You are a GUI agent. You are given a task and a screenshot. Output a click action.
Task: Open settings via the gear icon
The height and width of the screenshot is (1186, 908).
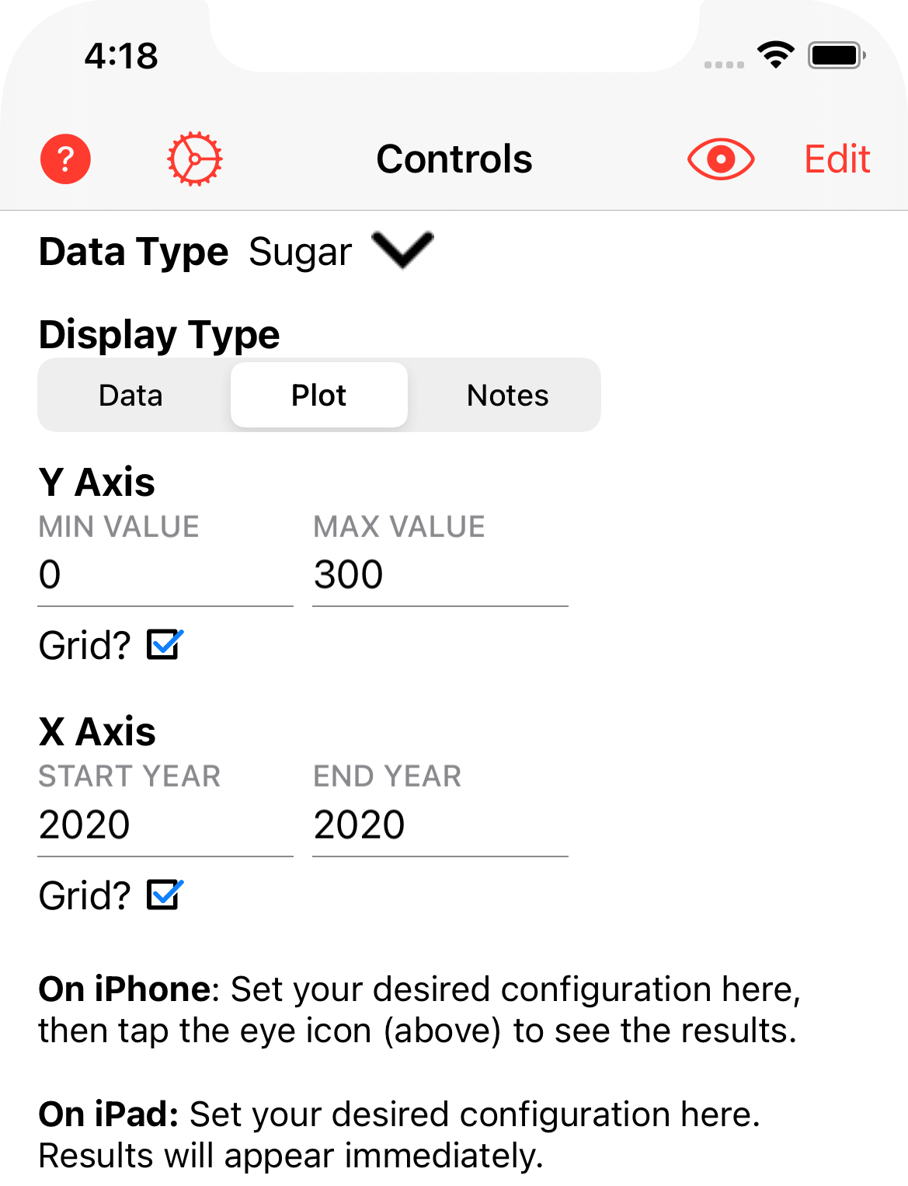tap(195, 159)
